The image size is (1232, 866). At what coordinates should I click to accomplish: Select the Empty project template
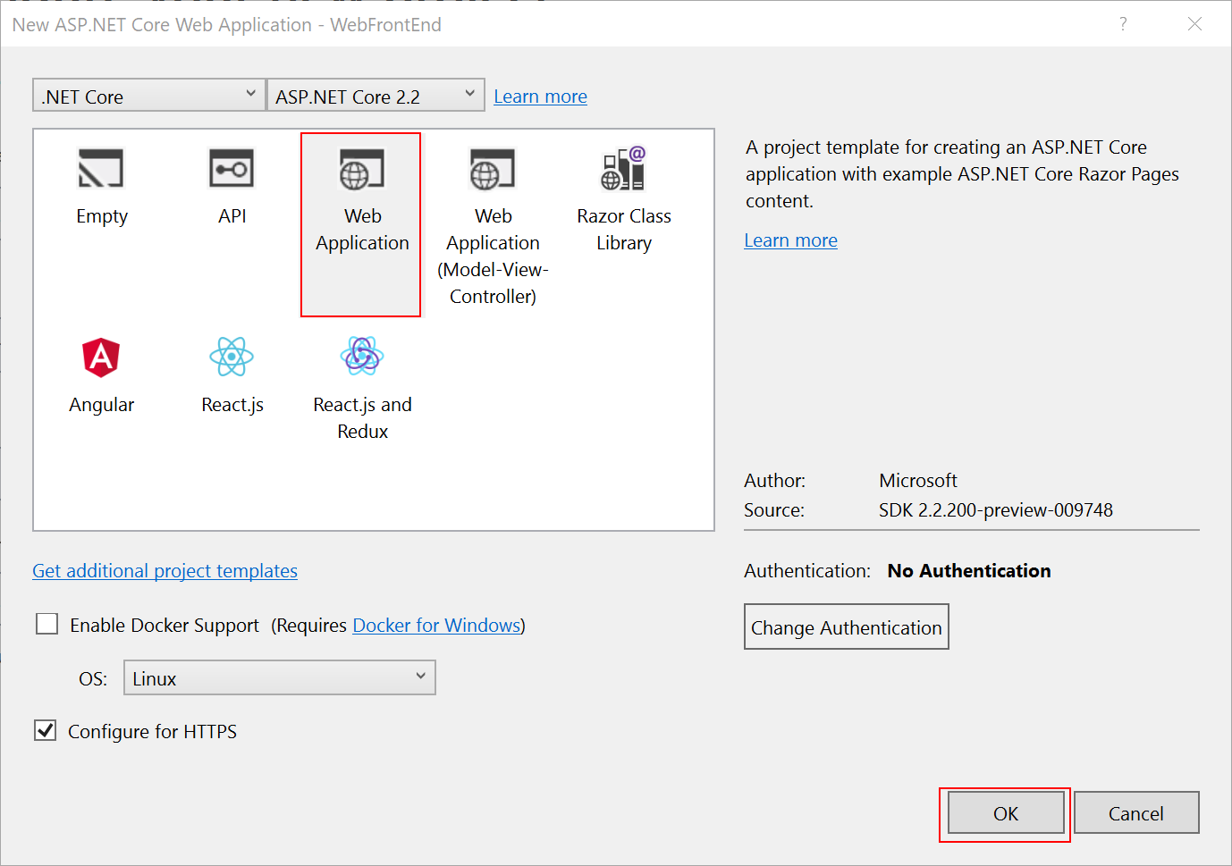tap(101, 185)
